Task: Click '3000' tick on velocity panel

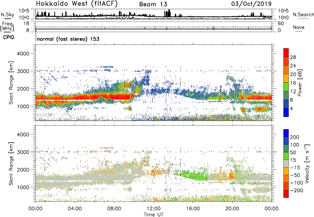Action: (x=23, y=152)
